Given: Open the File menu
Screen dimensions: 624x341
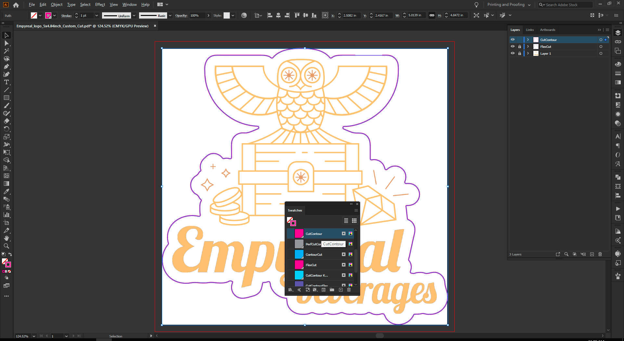Looking at the screenshot, I should coord(32,5).
